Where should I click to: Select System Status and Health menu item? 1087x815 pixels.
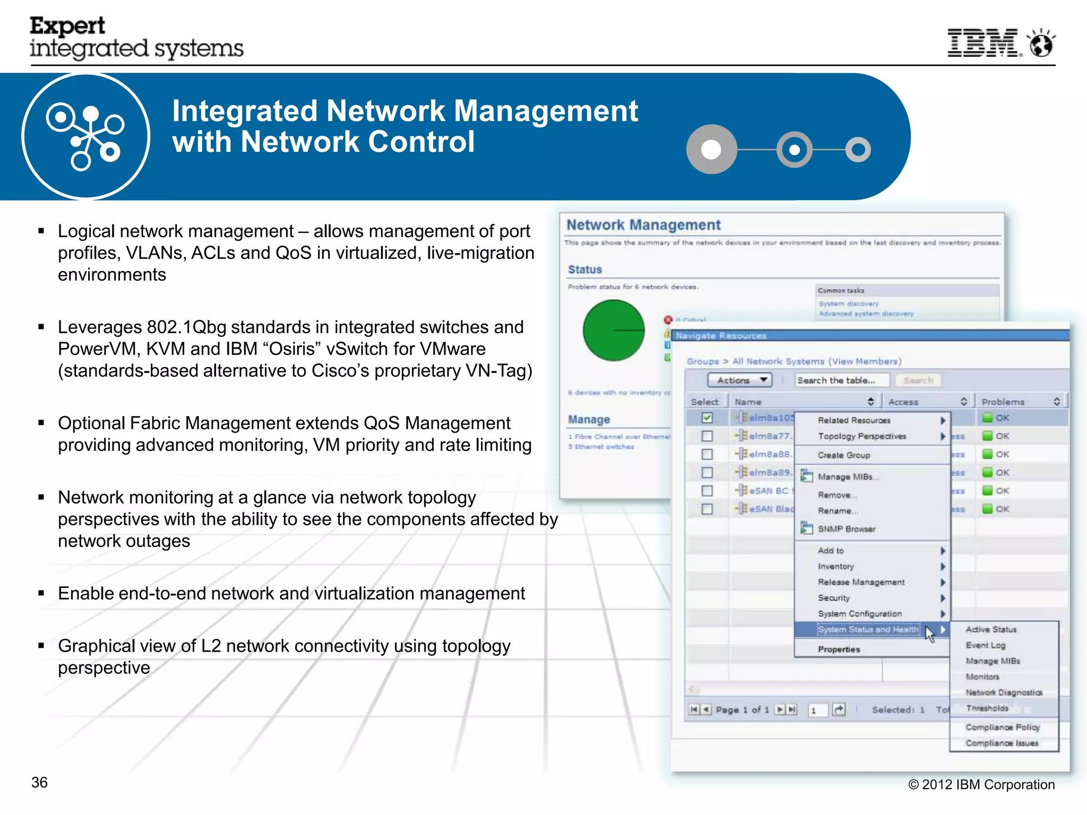873,630
